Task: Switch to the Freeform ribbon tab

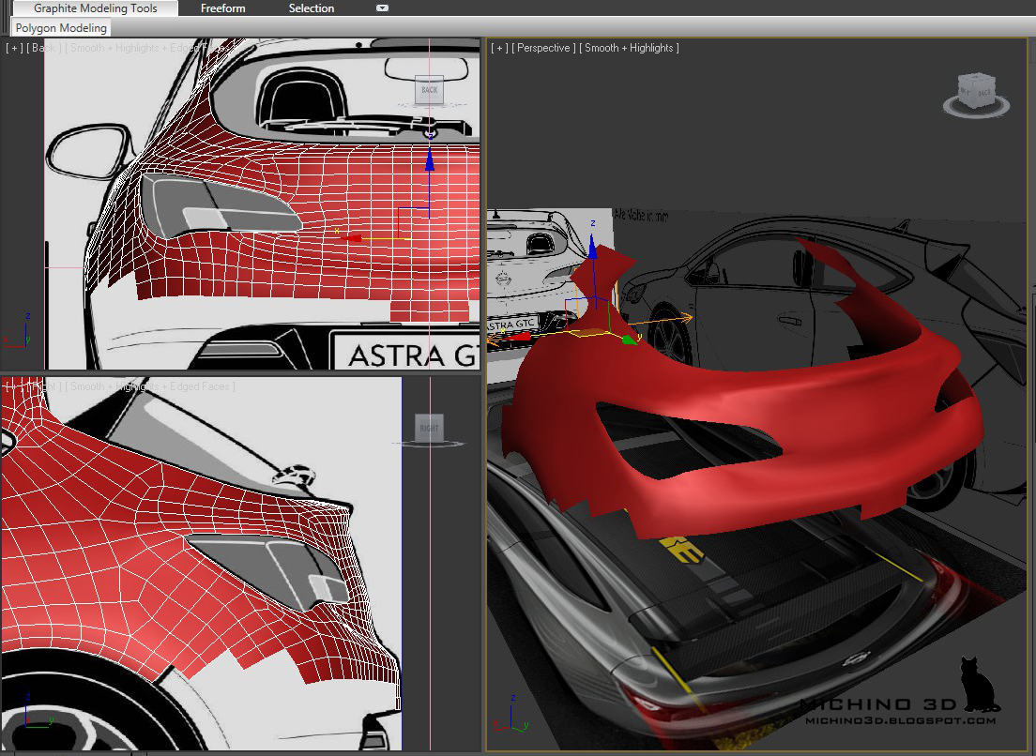Action: [x=223, y=8]
